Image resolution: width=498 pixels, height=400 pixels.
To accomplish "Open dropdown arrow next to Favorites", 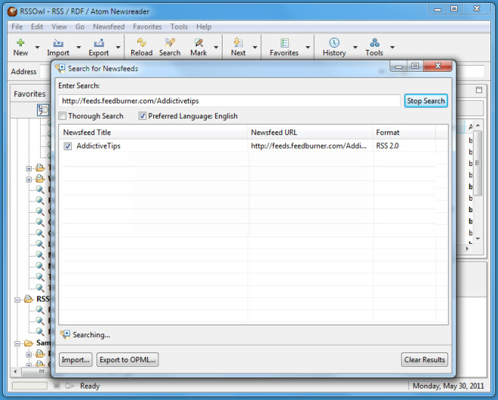I will pyautogui.click(x=308, y=48).
